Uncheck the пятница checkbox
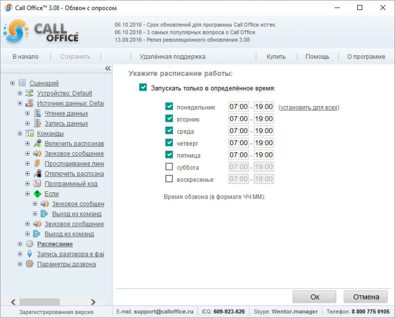This screenshot has width=395, height=318. 169,155
